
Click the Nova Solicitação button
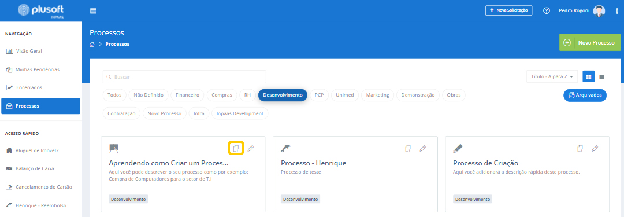[508, 10]
